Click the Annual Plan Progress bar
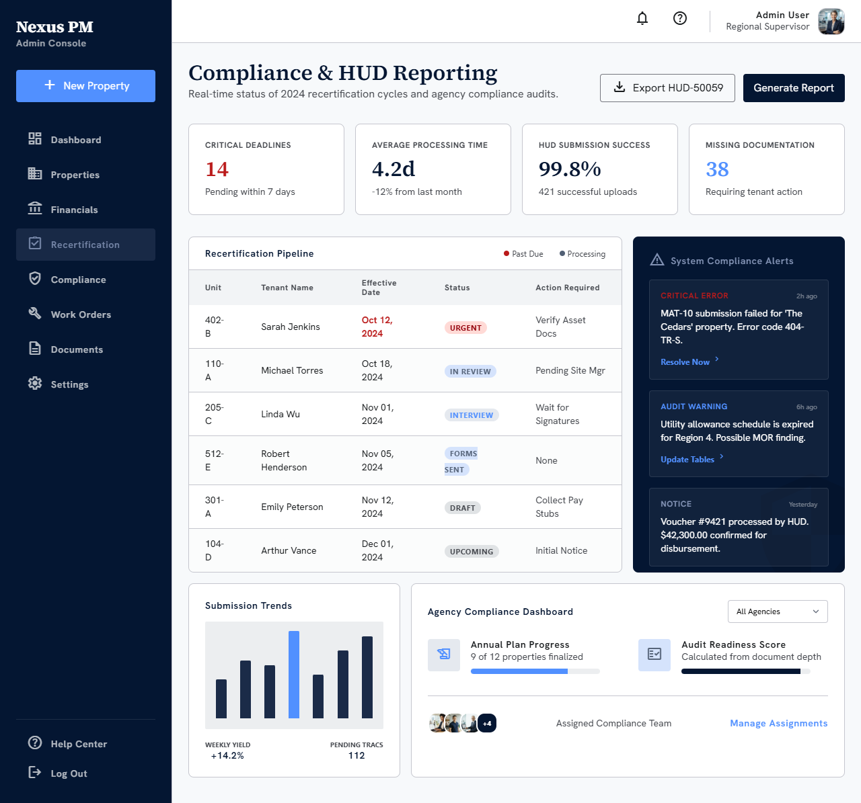Viewport: 861px width, 803px height. coord(535,671)
